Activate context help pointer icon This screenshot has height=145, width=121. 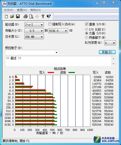[49, 16]
